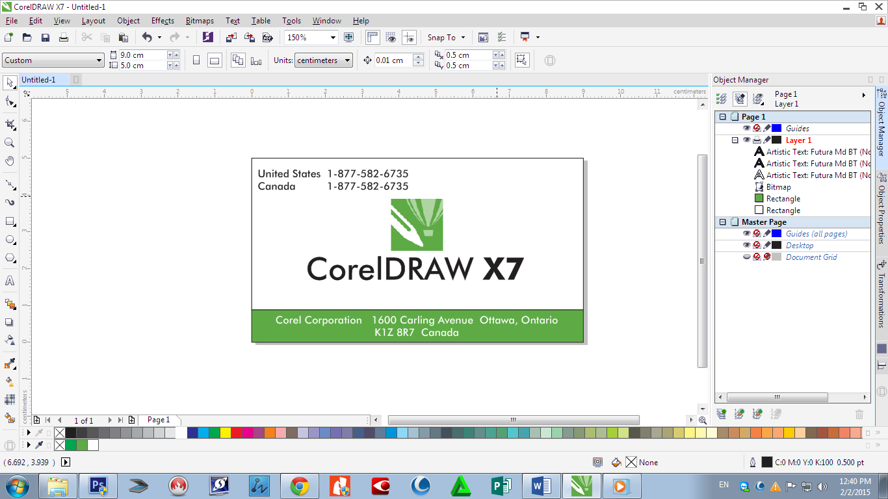Click the Save disk icon
The image size is (888, 499).
(46, 38)
